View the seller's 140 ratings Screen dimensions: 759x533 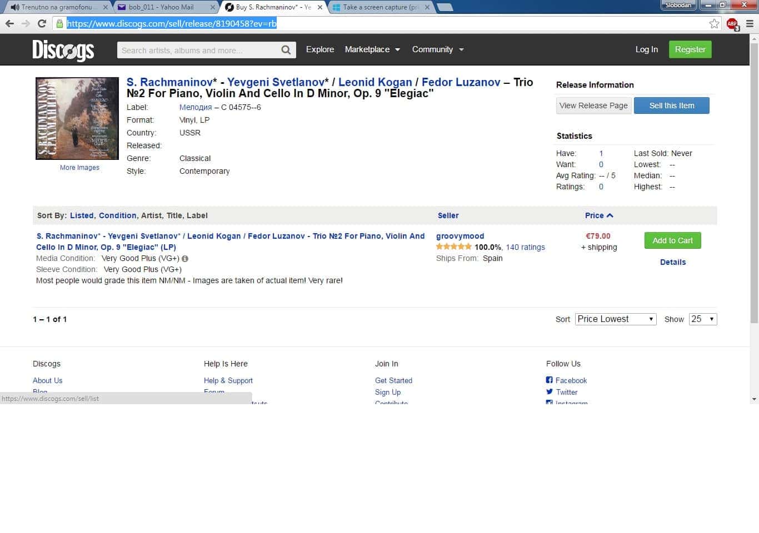[x=525, y=247]
